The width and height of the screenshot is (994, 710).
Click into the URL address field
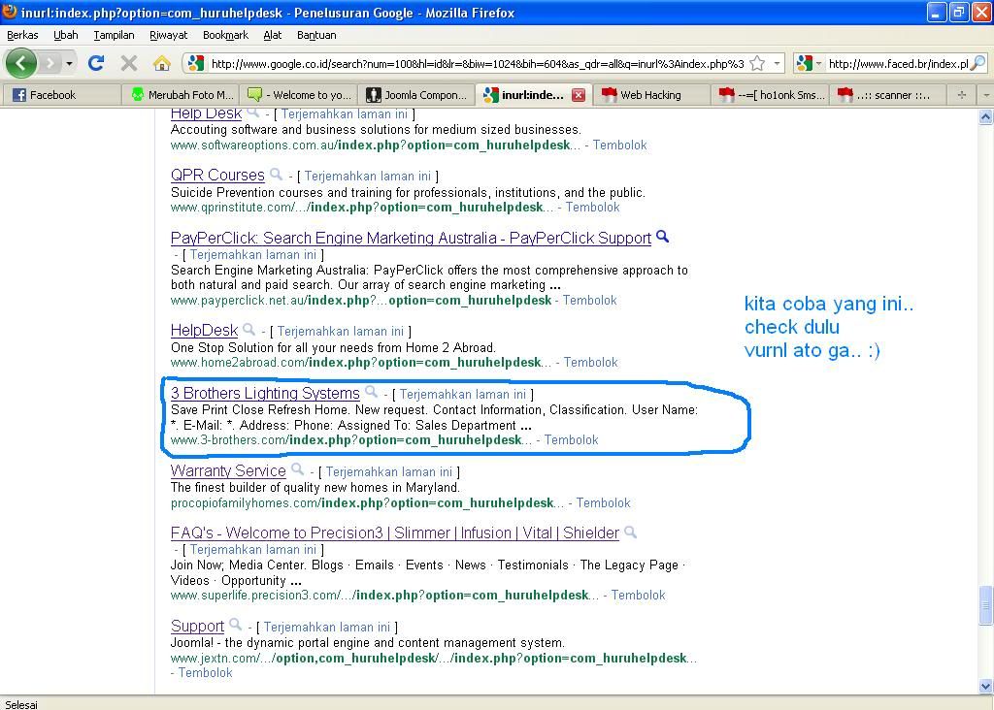pos(476,64)
